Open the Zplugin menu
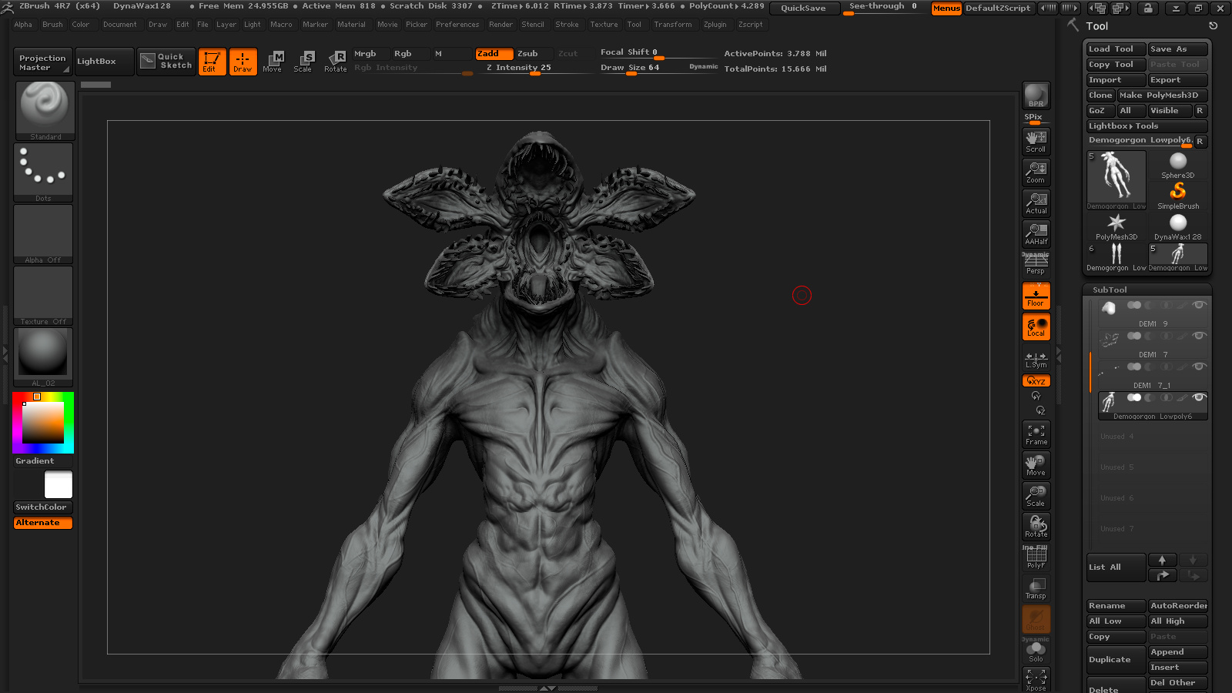This screenshot has height=693, width=1232. 715,25
